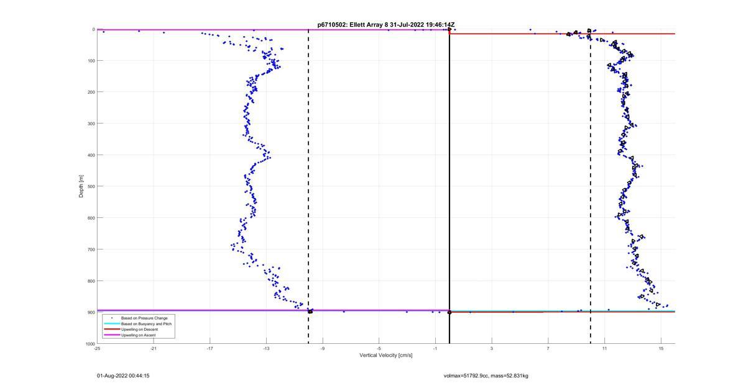
Task: Click depth tick label '500'
Action: pyautogui.click(x=91, y=186)
